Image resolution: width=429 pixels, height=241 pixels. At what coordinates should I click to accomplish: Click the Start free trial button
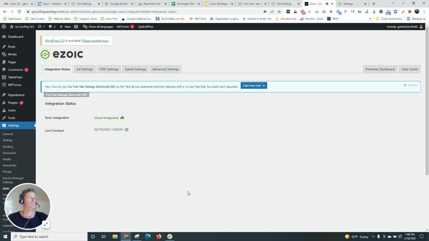click(x=253, y=85)
